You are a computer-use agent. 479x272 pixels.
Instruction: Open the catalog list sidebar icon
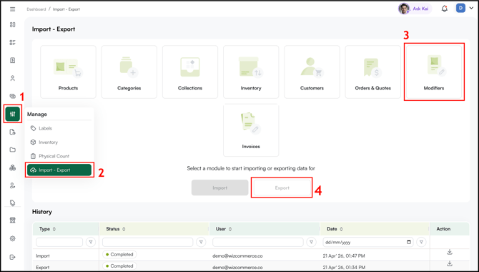pyautogui.click(x=13, y=42)
